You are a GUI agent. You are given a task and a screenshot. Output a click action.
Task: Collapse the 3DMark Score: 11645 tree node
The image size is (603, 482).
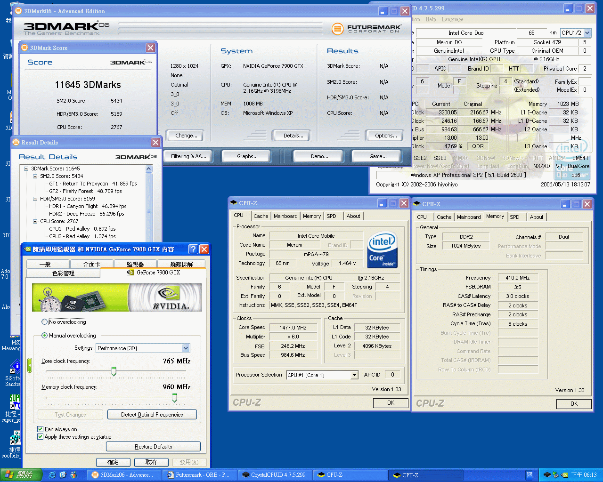click(x=26, y=169)
